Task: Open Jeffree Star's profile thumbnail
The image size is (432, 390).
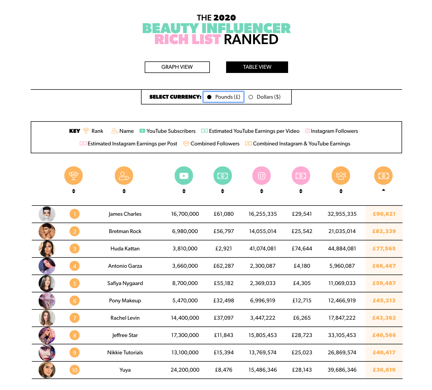Action: tap(47, 335)
